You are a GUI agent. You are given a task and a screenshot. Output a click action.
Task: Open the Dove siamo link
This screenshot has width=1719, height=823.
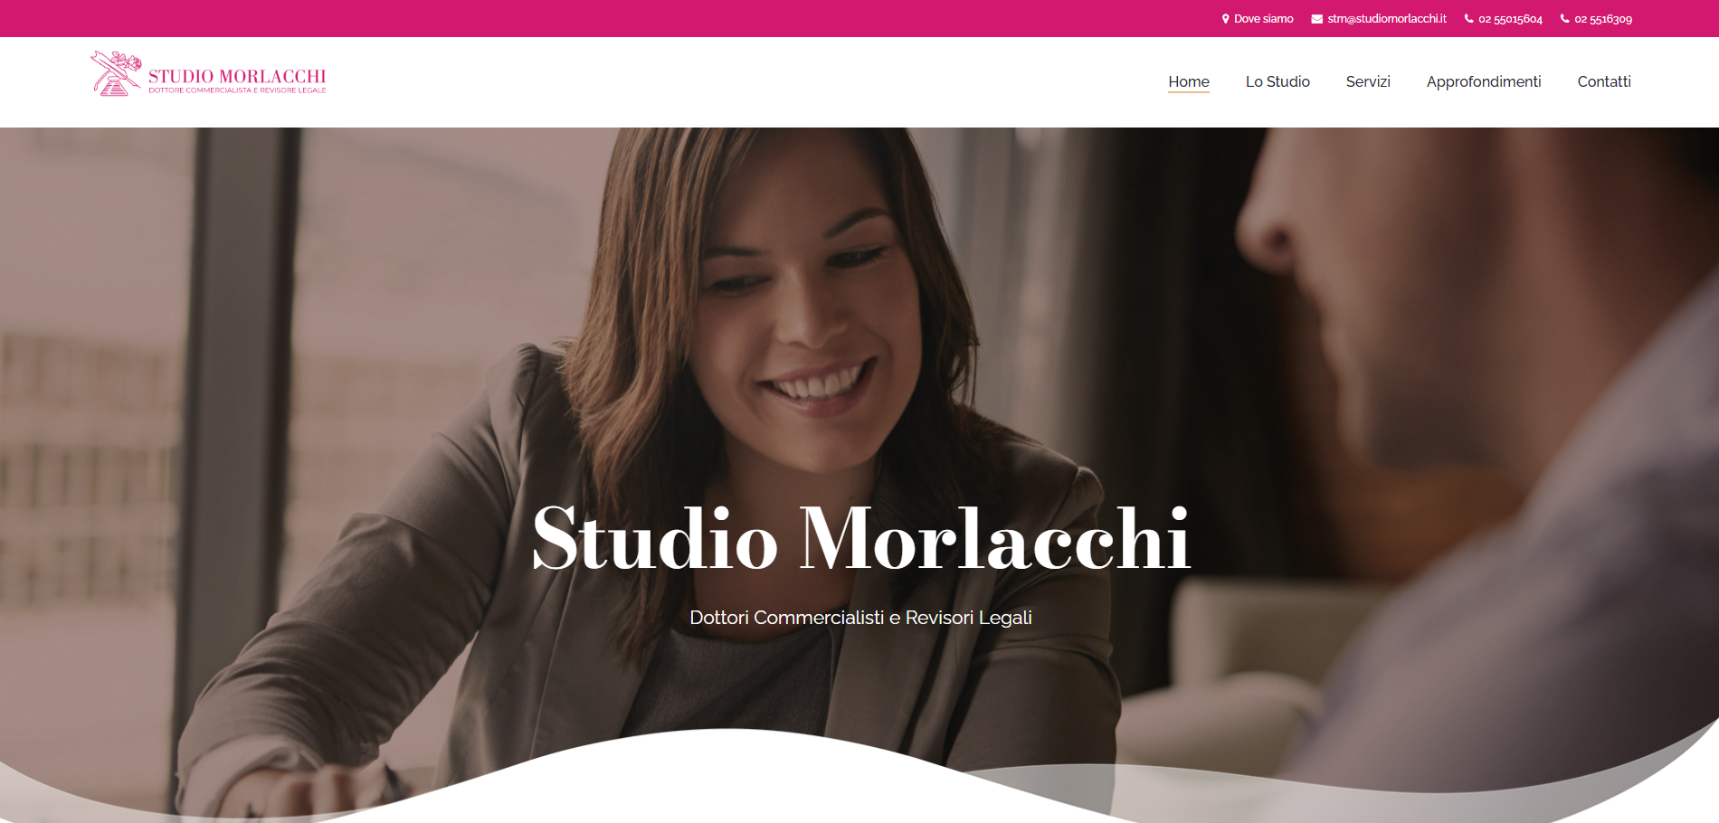coord(1264,19)
